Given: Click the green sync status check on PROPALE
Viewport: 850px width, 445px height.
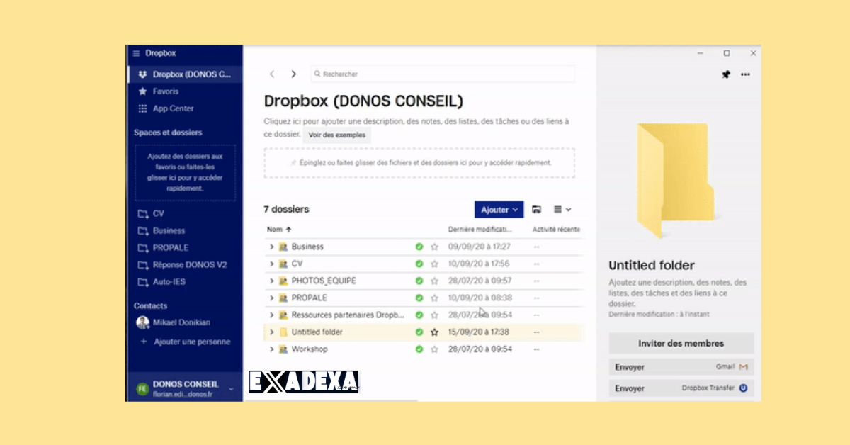Looking at the screenshot, I should (418, 298).
